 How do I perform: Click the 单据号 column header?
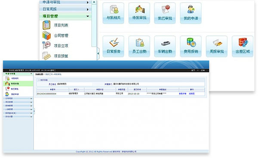point(52,89)
